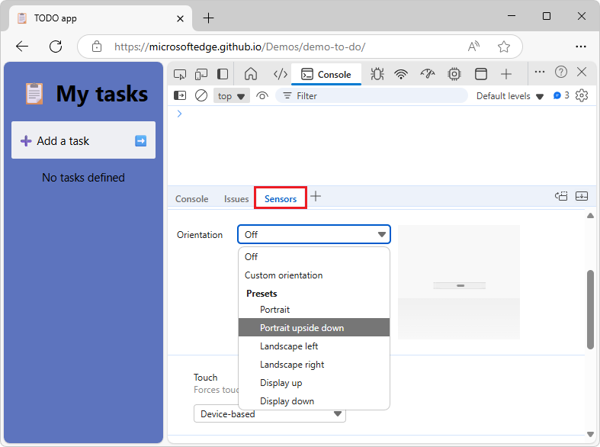Image resolution: width=600 pixels, height=447 pixels.
Task: Select the main Console tab in toolbar
Action: 326,74
